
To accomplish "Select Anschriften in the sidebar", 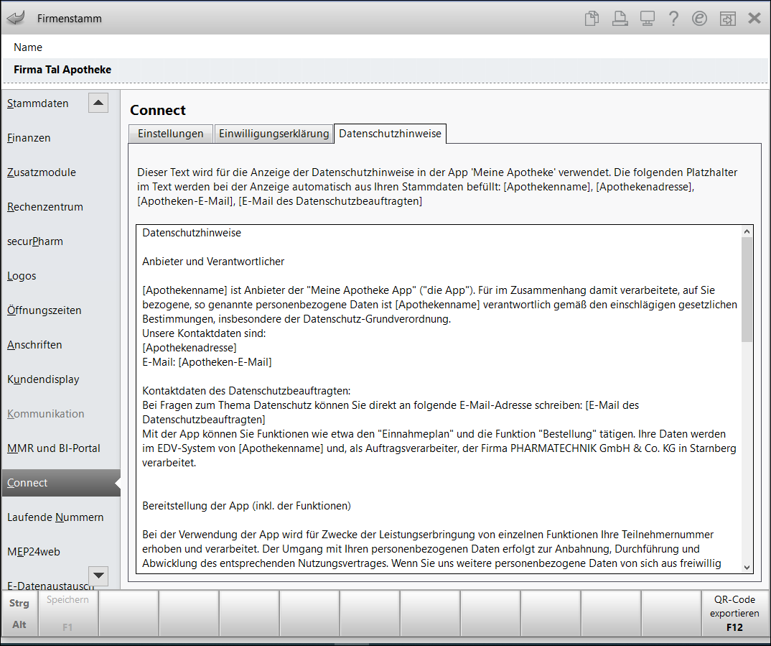I will click(x=34, y=344).
